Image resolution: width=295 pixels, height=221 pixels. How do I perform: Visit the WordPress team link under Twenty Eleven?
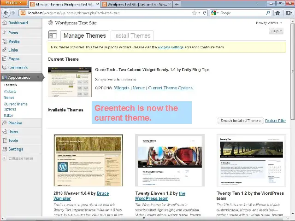point(160,196)
